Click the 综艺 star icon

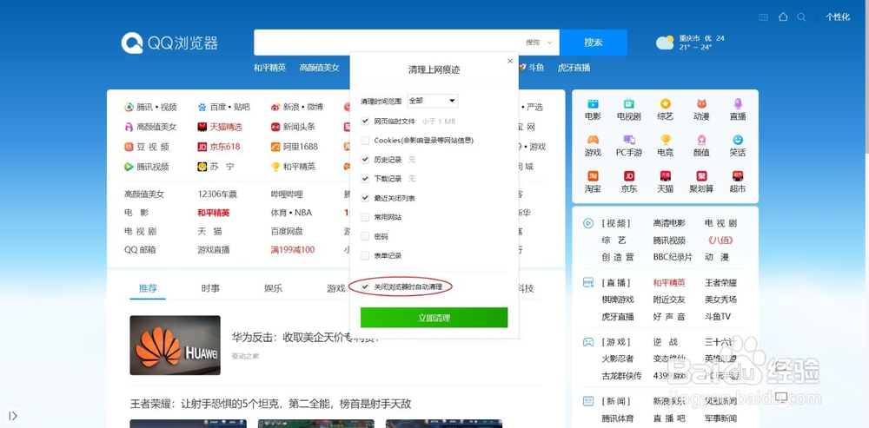point(665,103)
